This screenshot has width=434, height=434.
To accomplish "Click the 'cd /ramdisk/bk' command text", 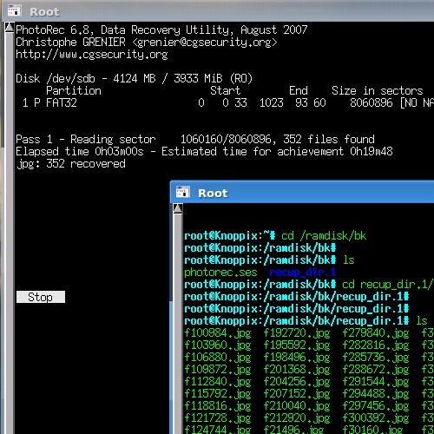I will coord(324,236).
